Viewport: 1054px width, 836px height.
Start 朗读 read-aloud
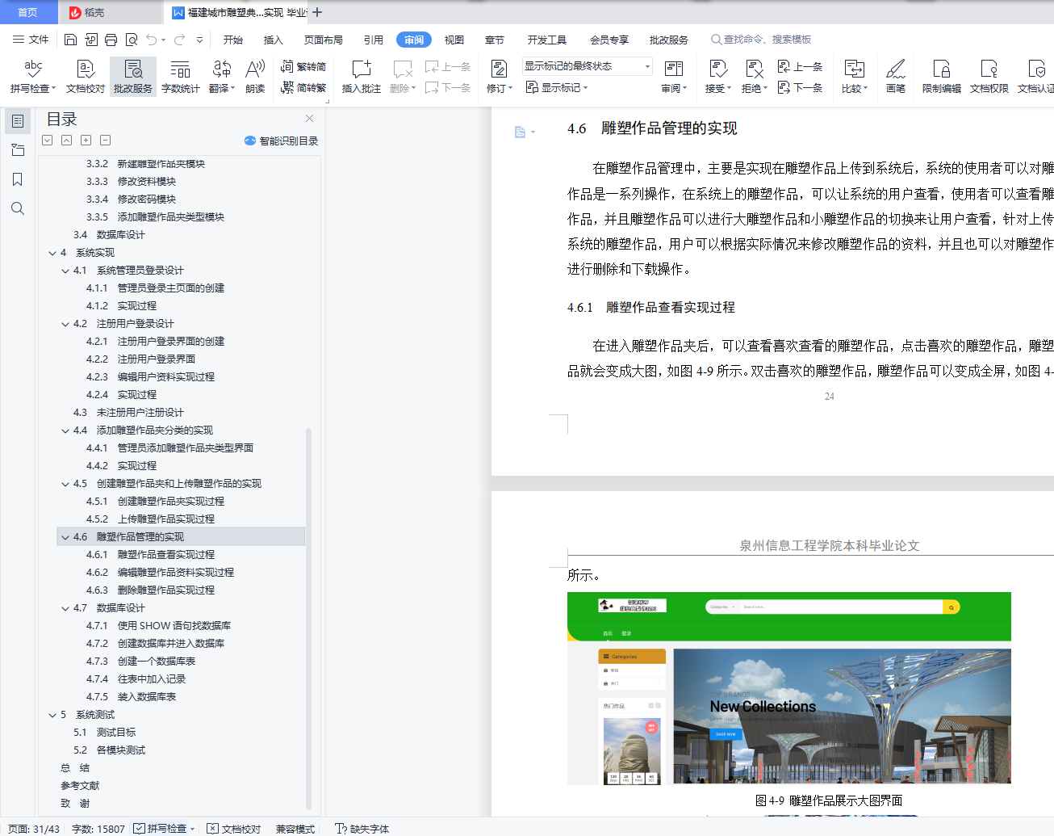[255, 77]
